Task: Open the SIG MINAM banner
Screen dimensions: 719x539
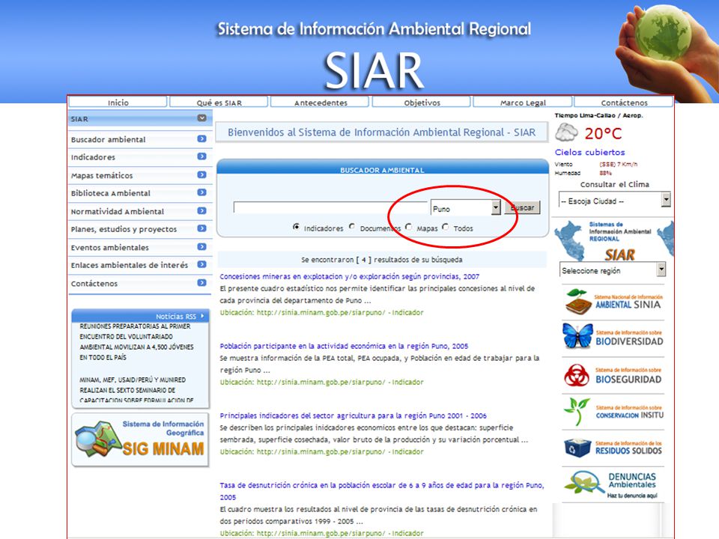Action: click(140, 440)
